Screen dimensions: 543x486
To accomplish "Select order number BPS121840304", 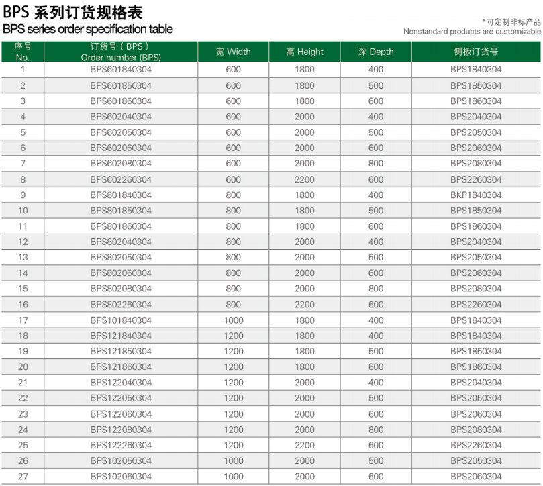I will (x=121, y=336).
